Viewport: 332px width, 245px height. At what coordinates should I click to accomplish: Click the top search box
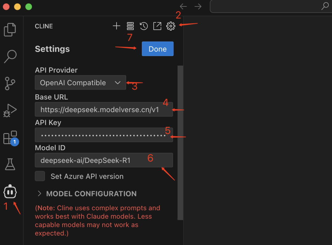[271, 6]
